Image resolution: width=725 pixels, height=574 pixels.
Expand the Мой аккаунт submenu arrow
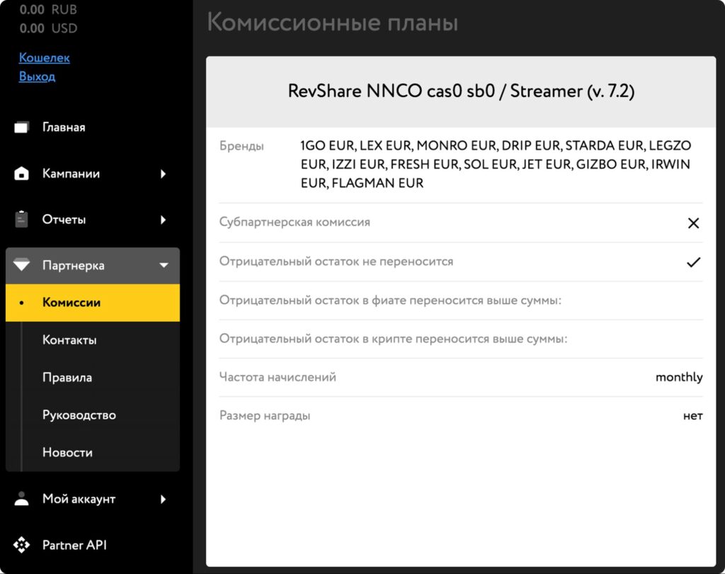click(x=164, y=499)
